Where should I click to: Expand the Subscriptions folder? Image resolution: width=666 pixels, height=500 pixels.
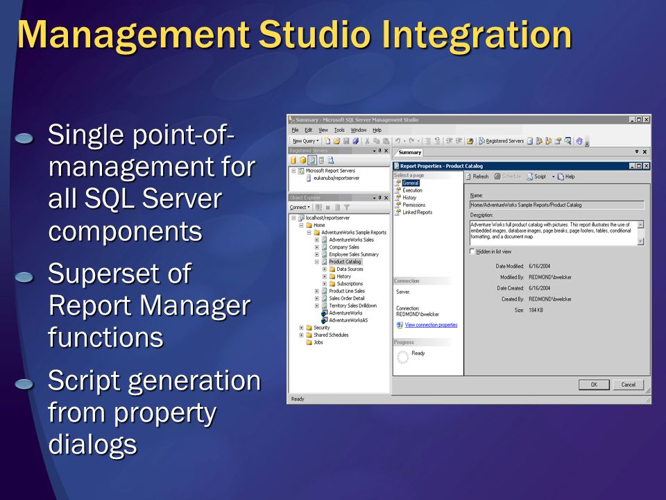point(325,283)
